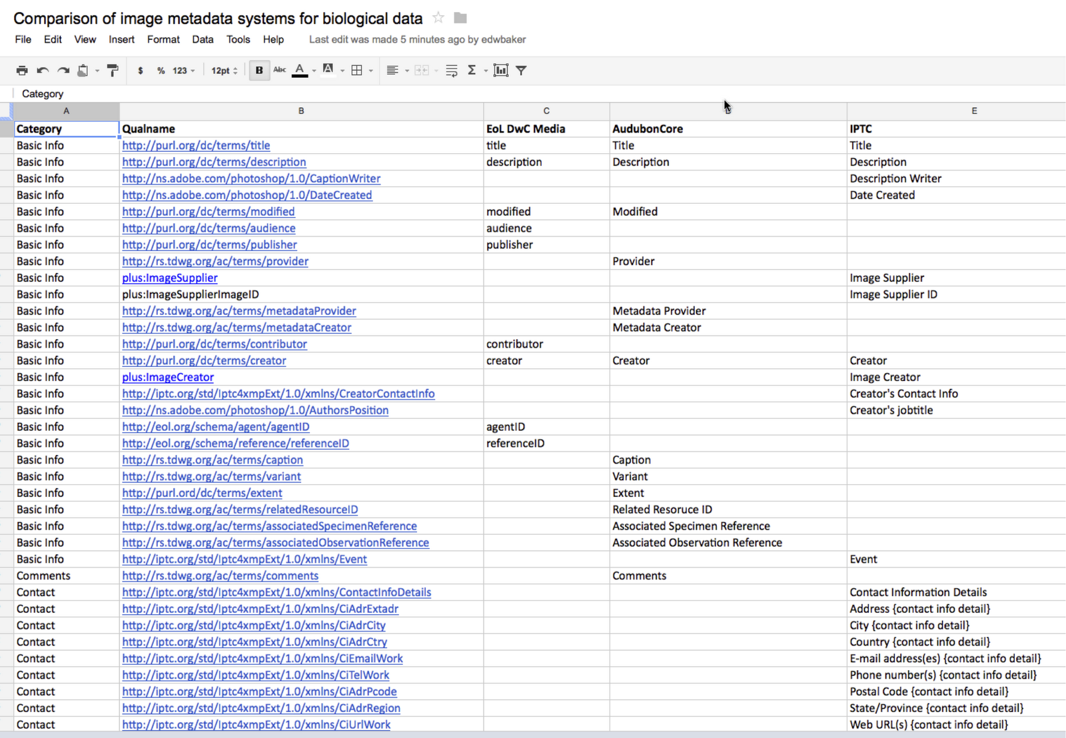The image size is (1066, 738).
Task: Open the Data menu
Action: tap(203, 39)
